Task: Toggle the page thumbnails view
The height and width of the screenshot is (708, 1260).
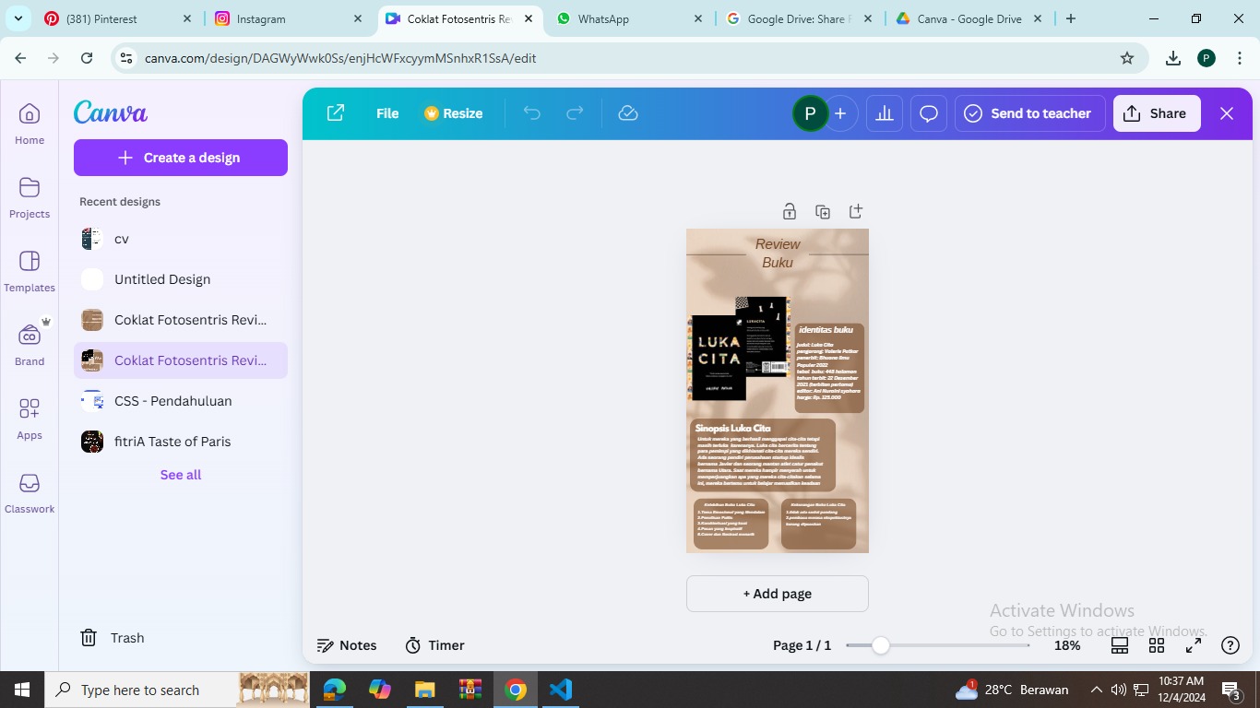Action: point(1120,645)
